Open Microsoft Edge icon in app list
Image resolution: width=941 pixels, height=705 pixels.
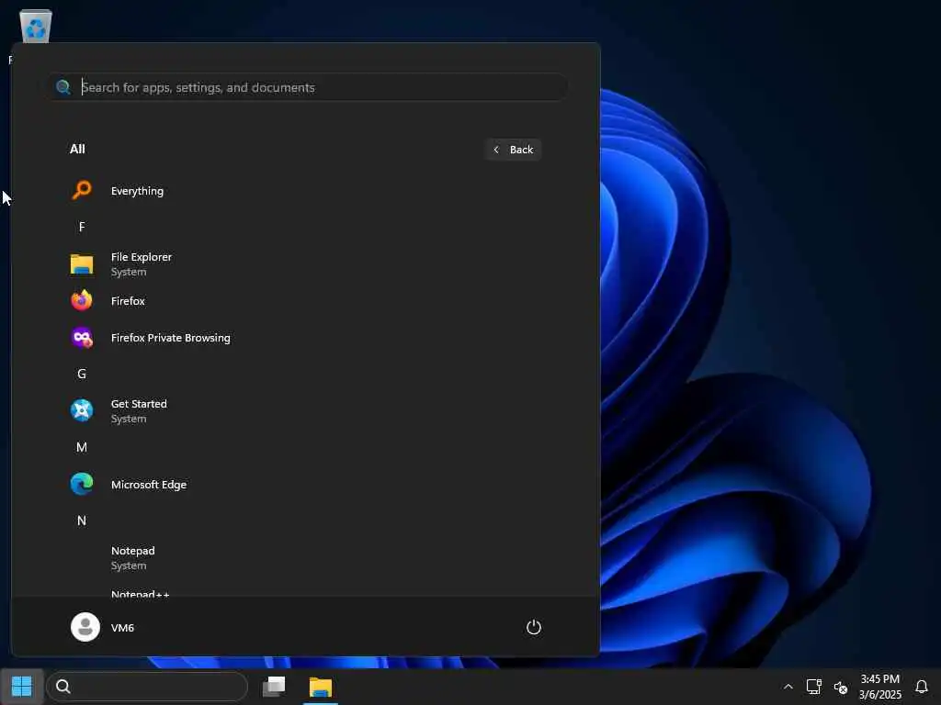point(82,485)
